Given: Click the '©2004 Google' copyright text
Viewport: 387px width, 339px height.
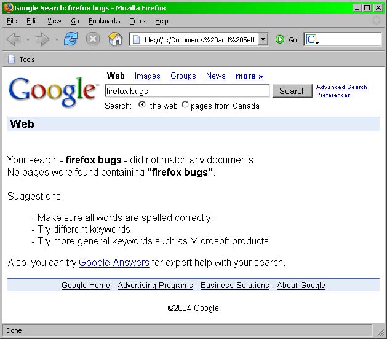Looking at the screenshot, I should (193, 308).
